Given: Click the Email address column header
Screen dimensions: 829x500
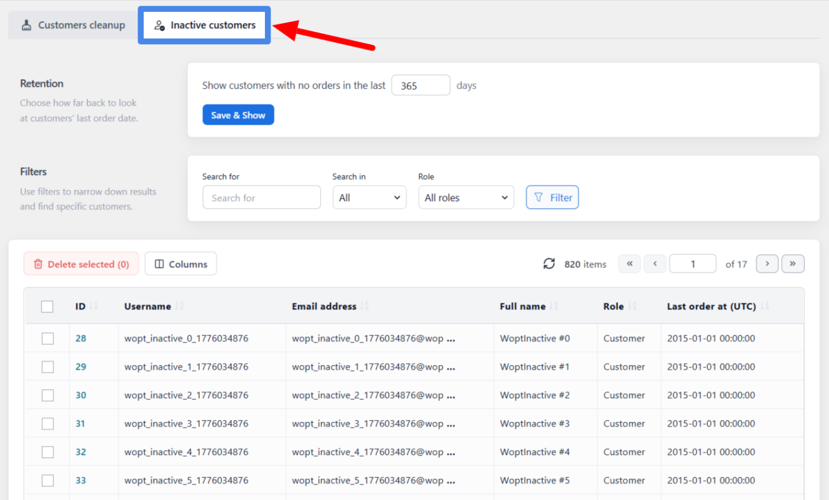Looking at the screenshot, I should 324,306.
